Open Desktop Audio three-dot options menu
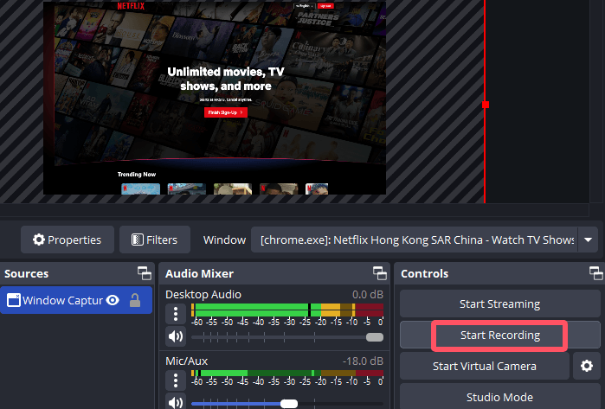This screenshot has height=409, width=605. (x=176, y=314)
